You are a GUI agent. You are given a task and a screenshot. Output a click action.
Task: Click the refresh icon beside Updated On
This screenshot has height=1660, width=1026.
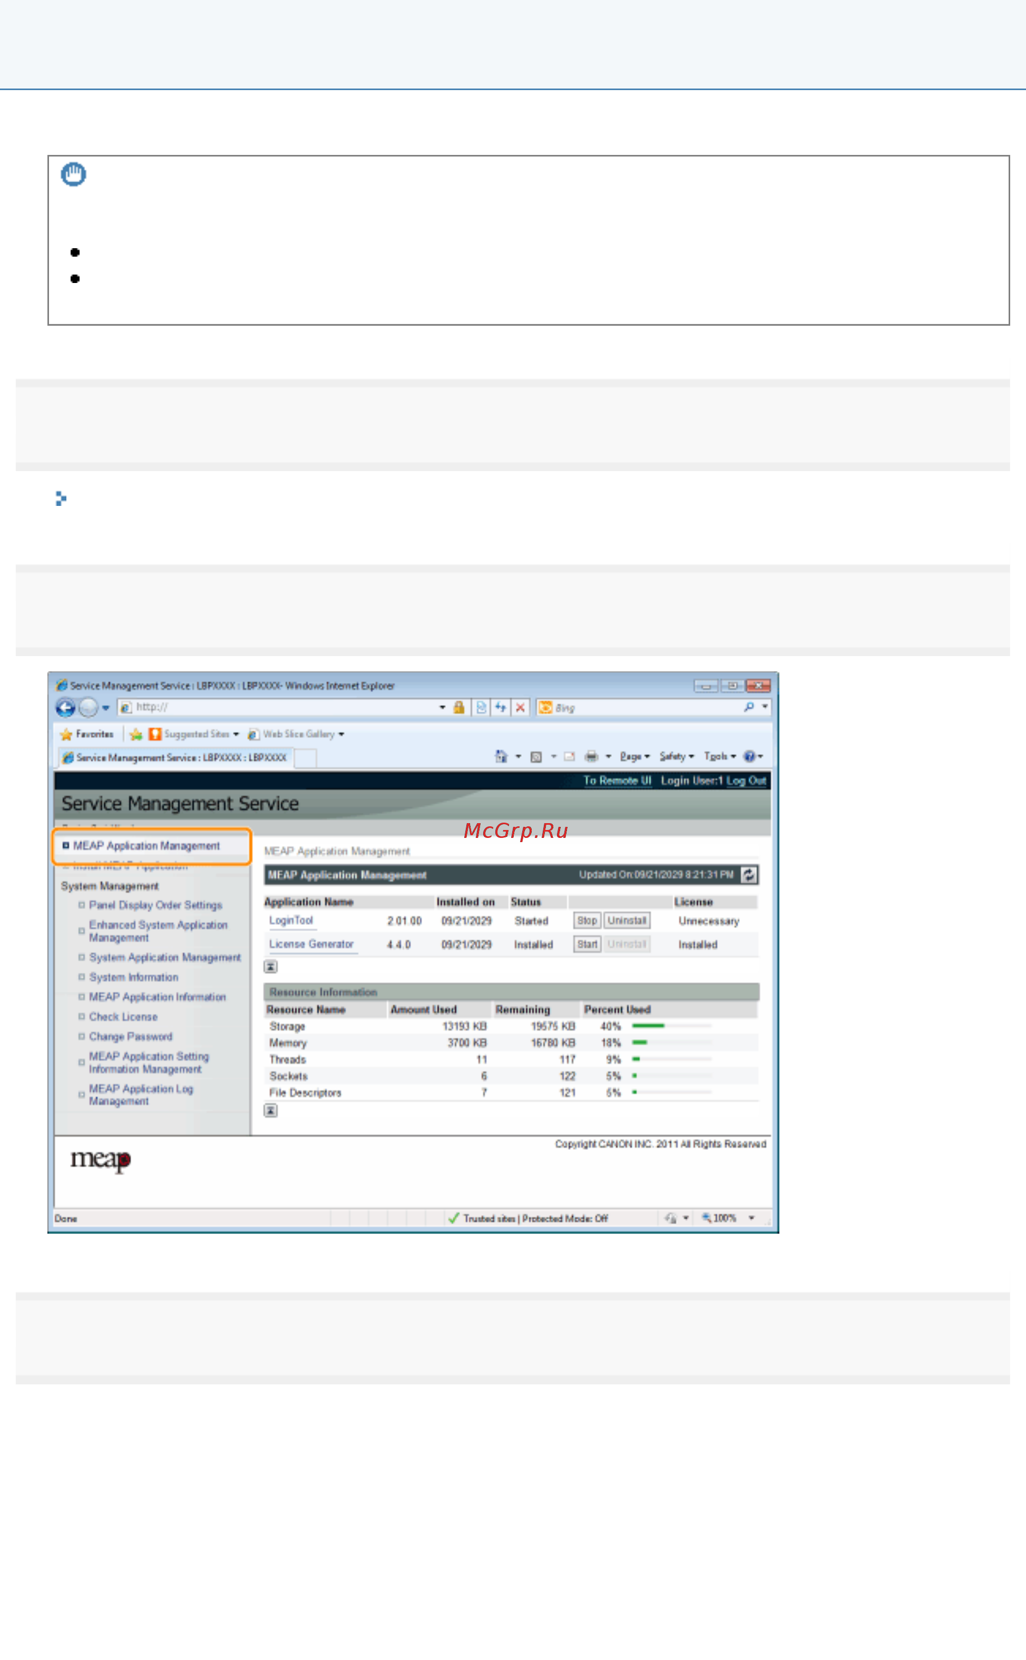748,875
